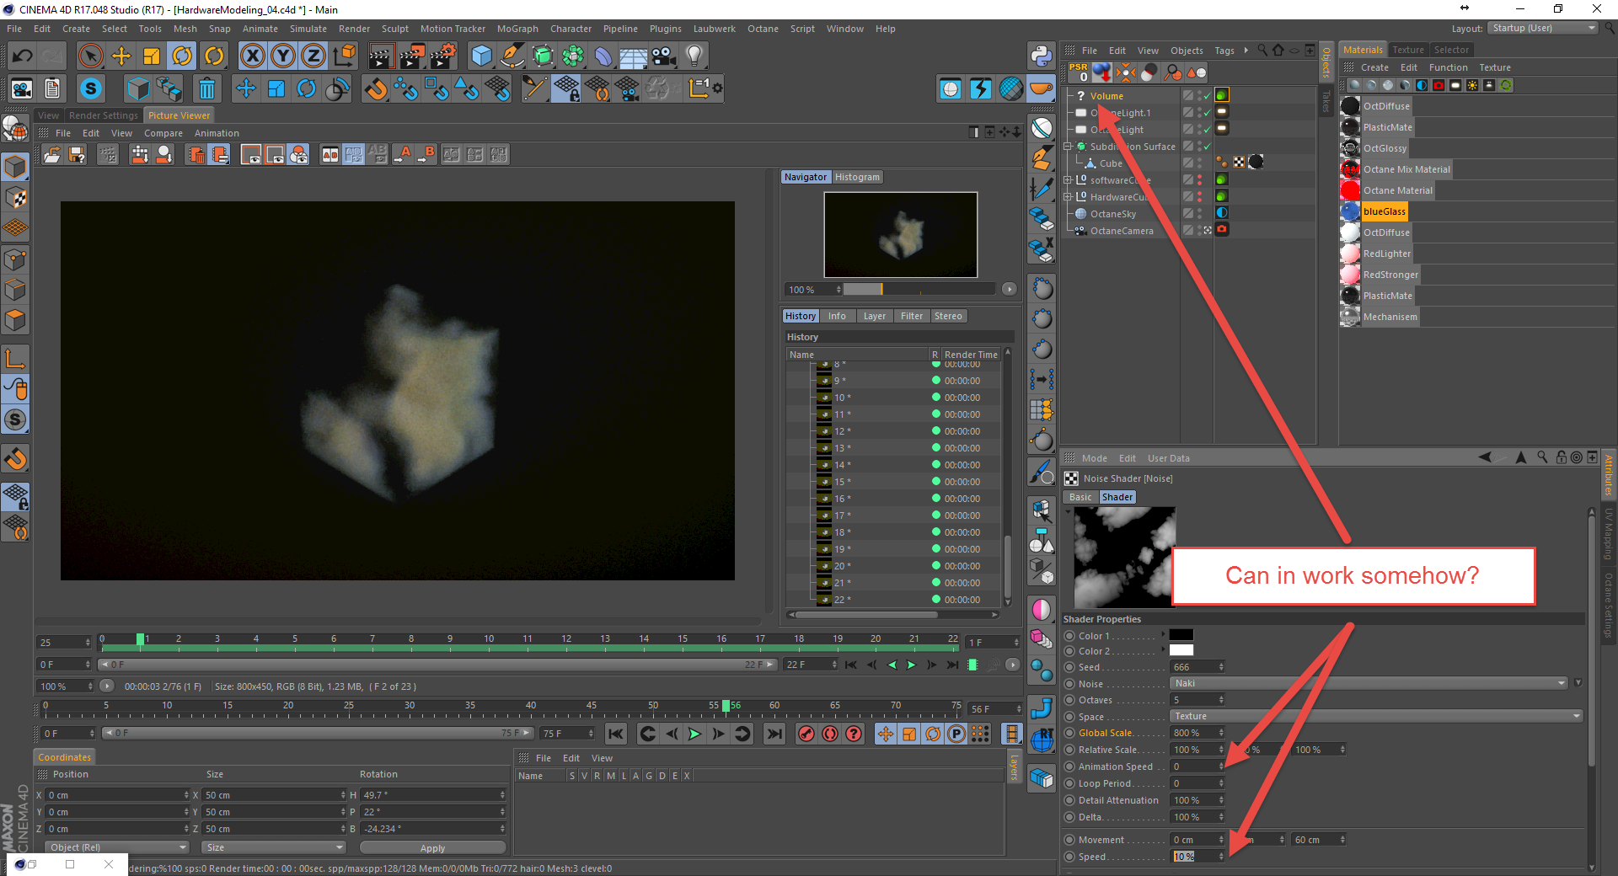Add a Camera object
The width and height of the screenshot is (1618, 876).
pos(664,56)
